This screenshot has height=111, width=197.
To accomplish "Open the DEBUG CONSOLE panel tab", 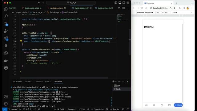I will click(x=43, y=81).
